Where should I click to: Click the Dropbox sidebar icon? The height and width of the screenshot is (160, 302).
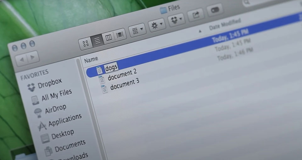pyautogui.click(x=31, y=87)
